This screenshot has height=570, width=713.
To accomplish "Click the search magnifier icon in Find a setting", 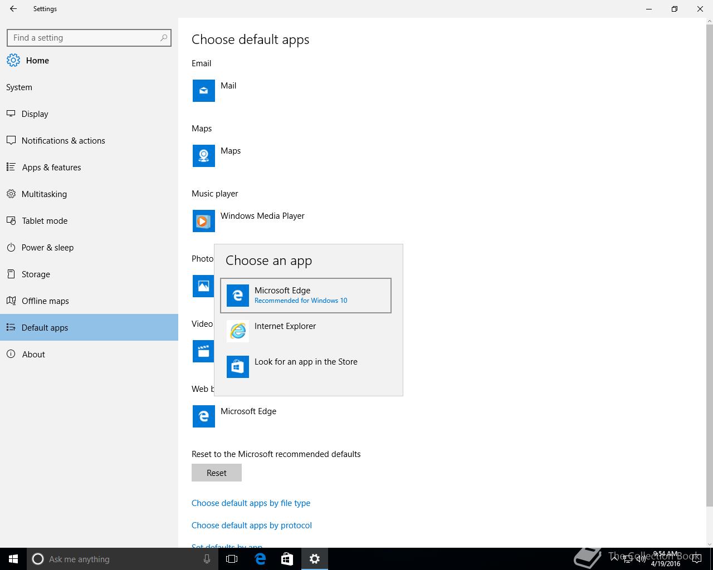I will [x=163, y=38].
